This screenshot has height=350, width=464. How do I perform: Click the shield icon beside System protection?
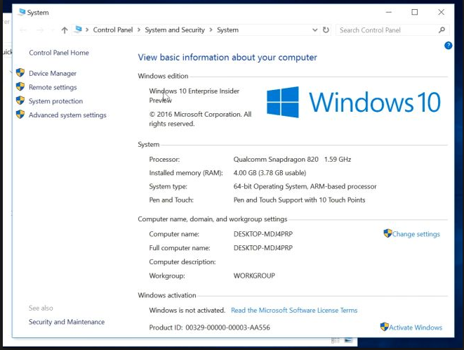(x=20, y=101)
